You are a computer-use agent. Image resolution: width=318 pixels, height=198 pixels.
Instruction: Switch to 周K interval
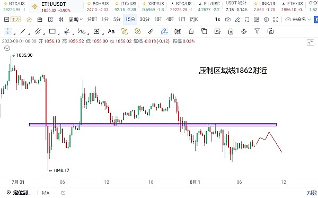[193, 19]
